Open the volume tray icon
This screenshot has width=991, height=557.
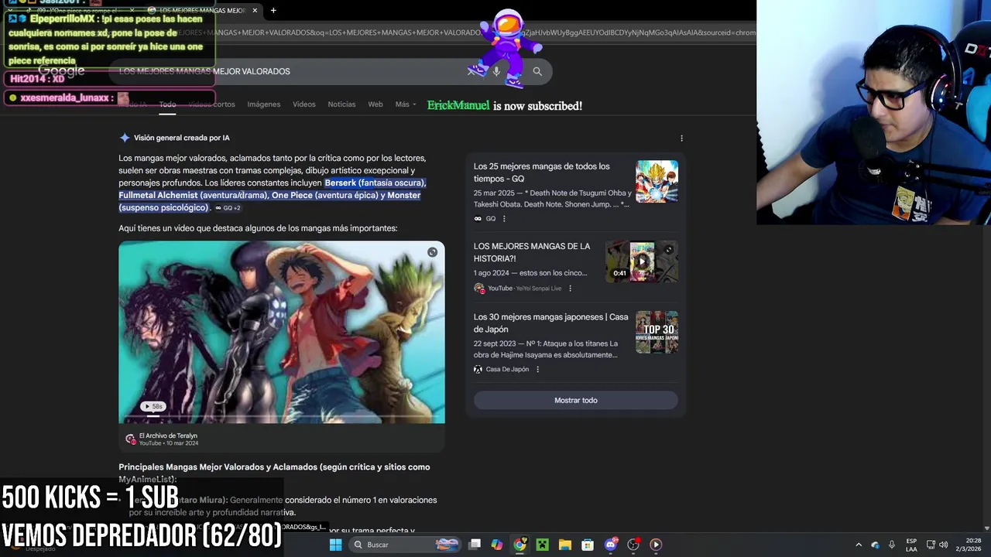pos(943,545)
